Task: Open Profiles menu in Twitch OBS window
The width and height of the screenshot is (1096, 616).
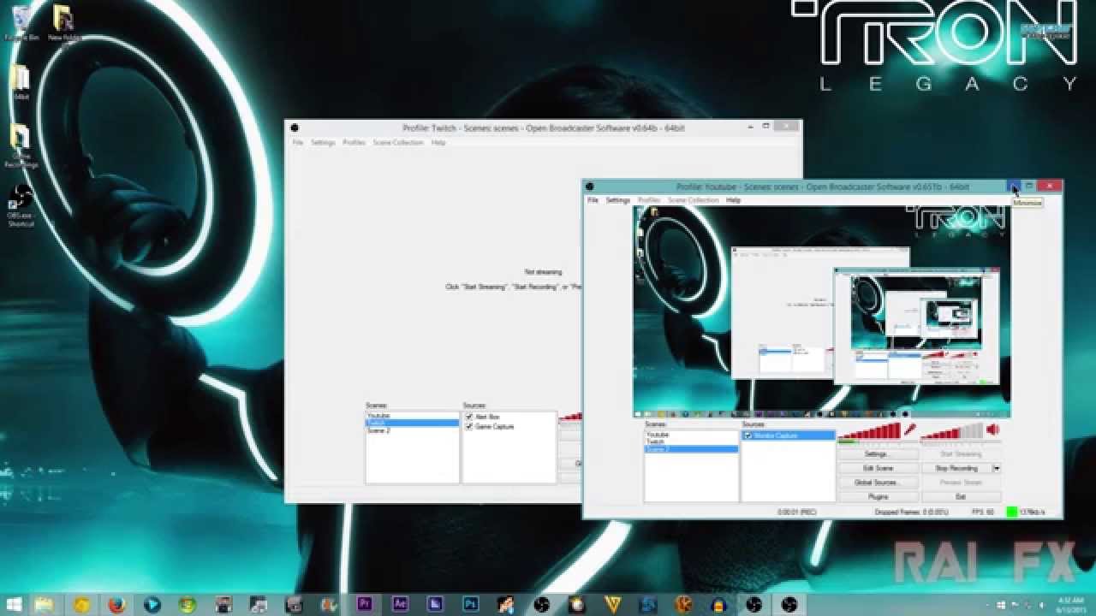Action: [x=354, y=143]
